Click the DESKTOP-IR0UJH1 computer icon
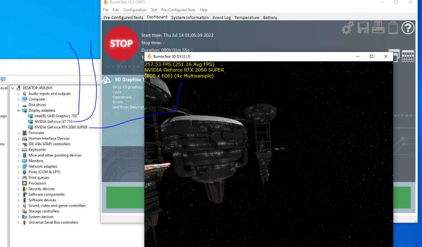Screen dimensions: 422x247 tap(19, 88)
